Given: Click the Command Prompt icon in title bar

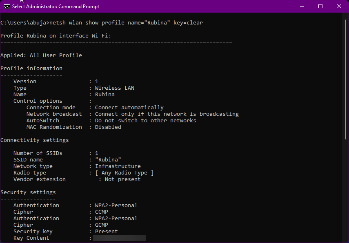Looking at the screenshot, I should click(x=7, y=7).
